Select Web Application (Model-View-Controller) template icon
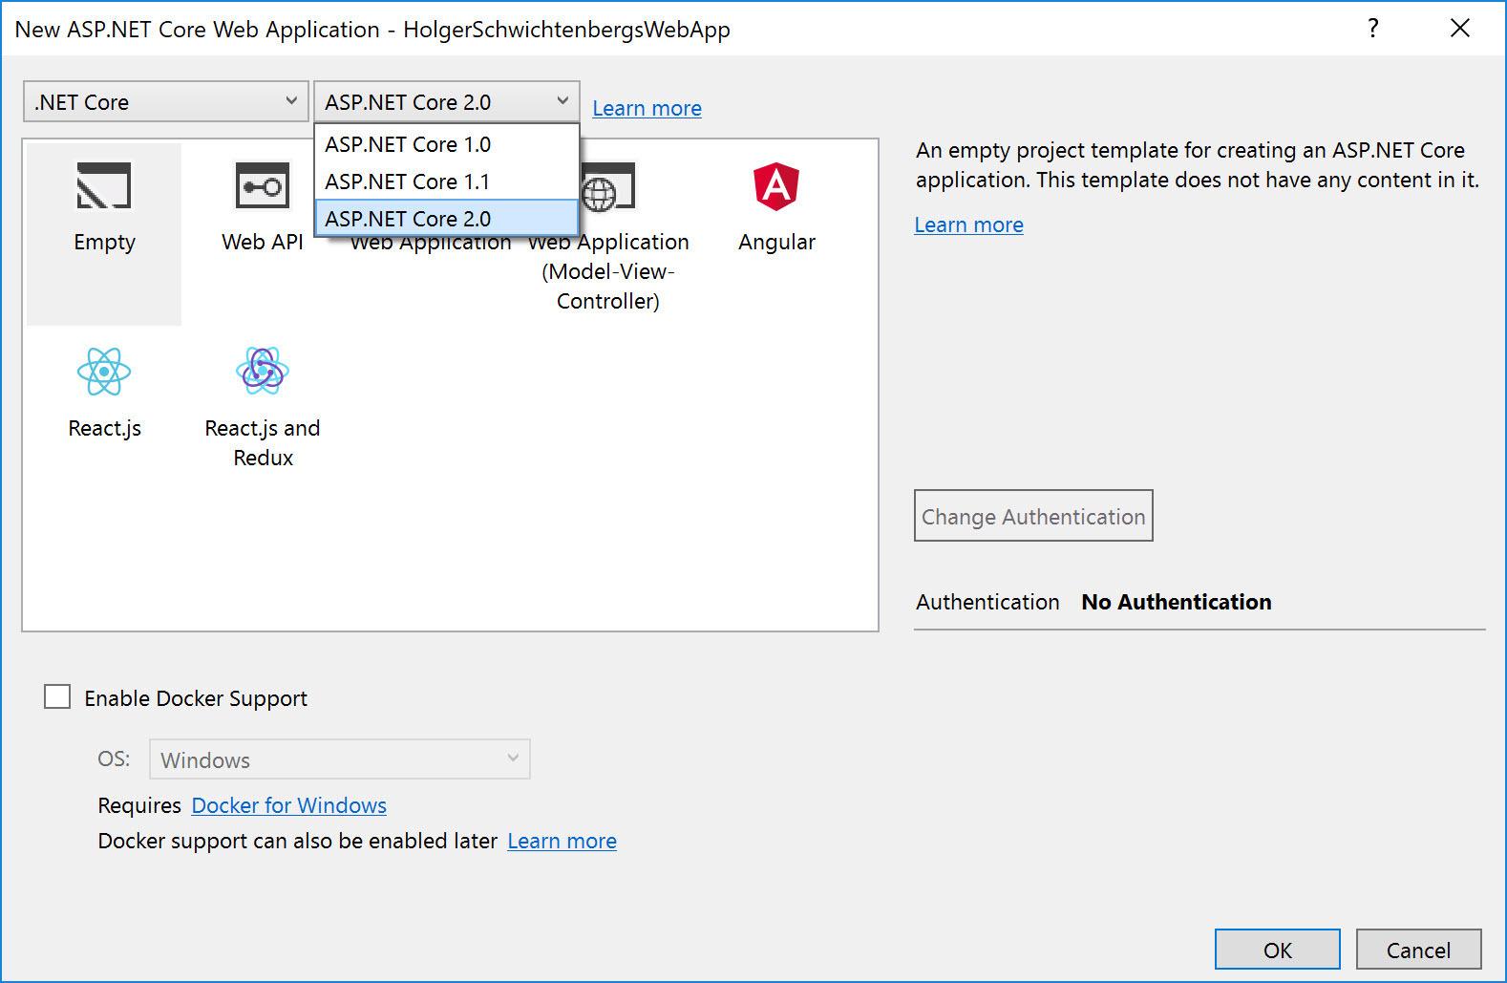This screenshot has width=1507, height=983. pos(608,185)
